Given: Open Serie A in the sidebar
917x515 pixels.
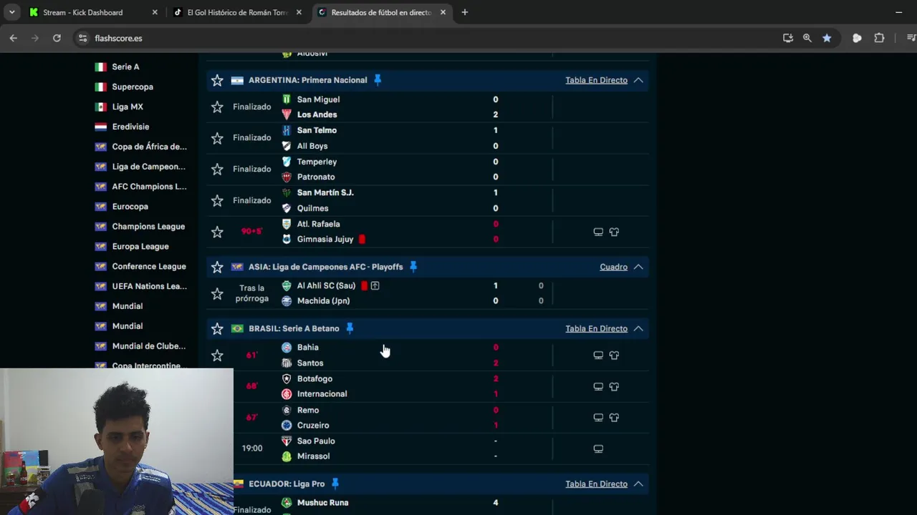Looking at the screenshot, I should 125,67.
